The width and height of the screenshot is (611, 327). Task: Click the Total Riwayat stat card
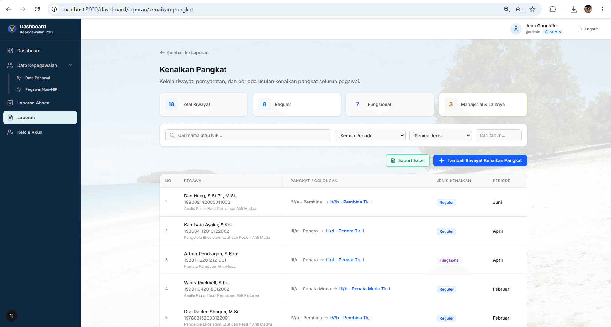click(203, 104)
